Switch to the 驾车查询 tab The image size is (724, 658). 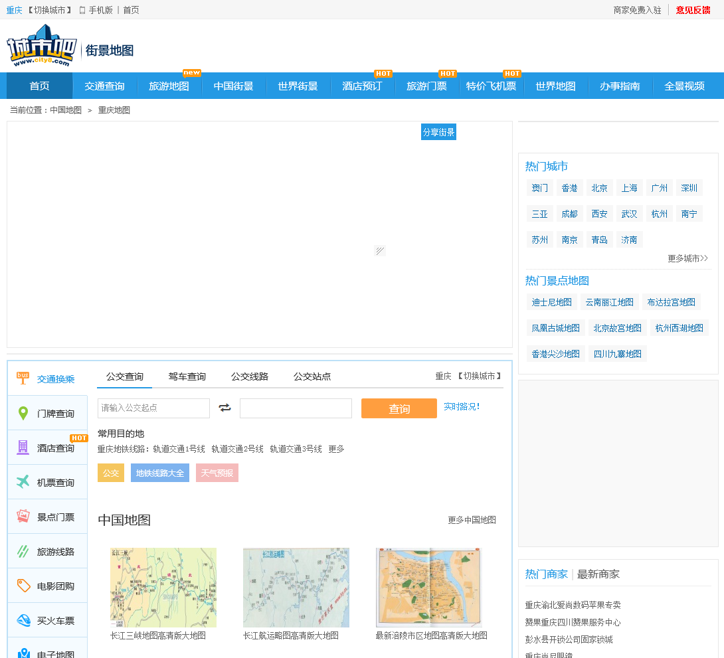[187, 376]
